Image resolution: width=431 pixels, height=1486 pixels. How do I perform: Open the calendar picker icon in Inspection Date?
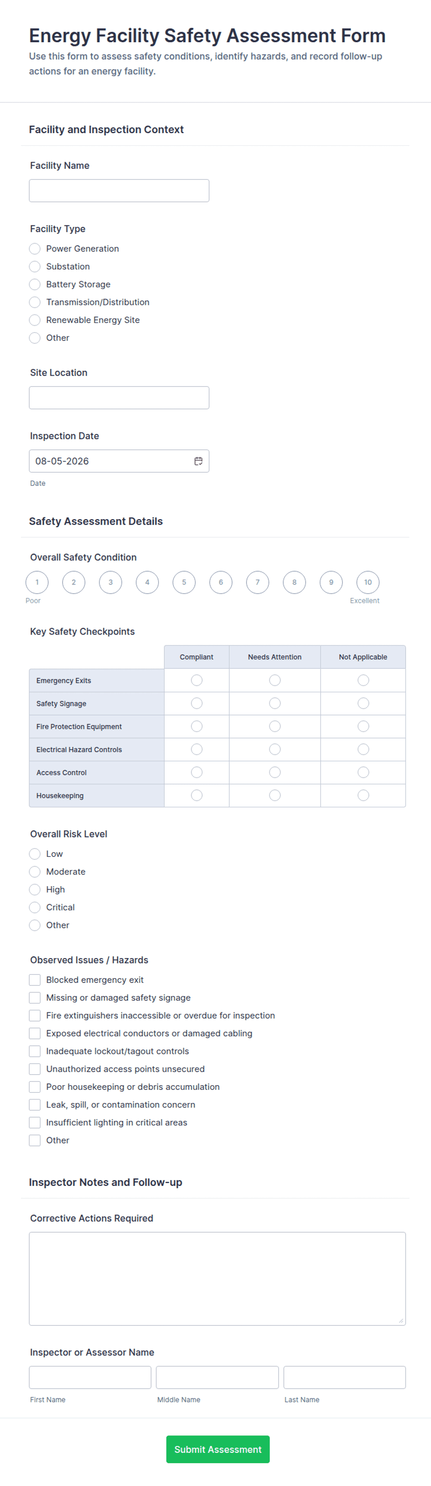[198, 461]
